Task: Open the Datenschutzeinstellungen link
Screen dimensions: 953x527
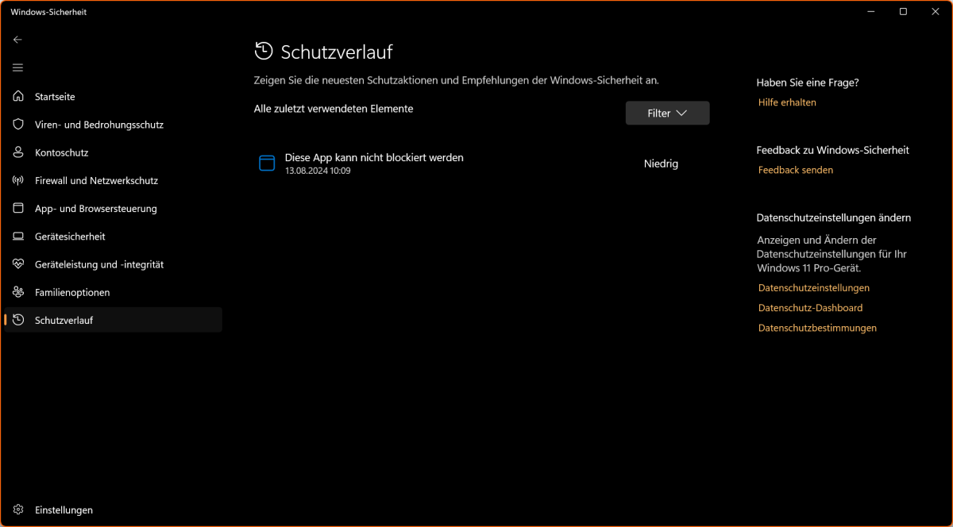Action: [x=814, y=288]
